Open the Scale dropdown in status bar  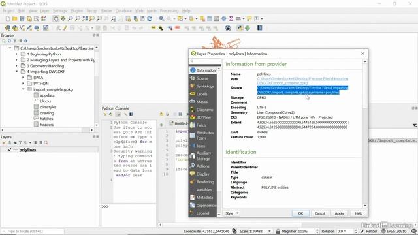click(269, 231)
